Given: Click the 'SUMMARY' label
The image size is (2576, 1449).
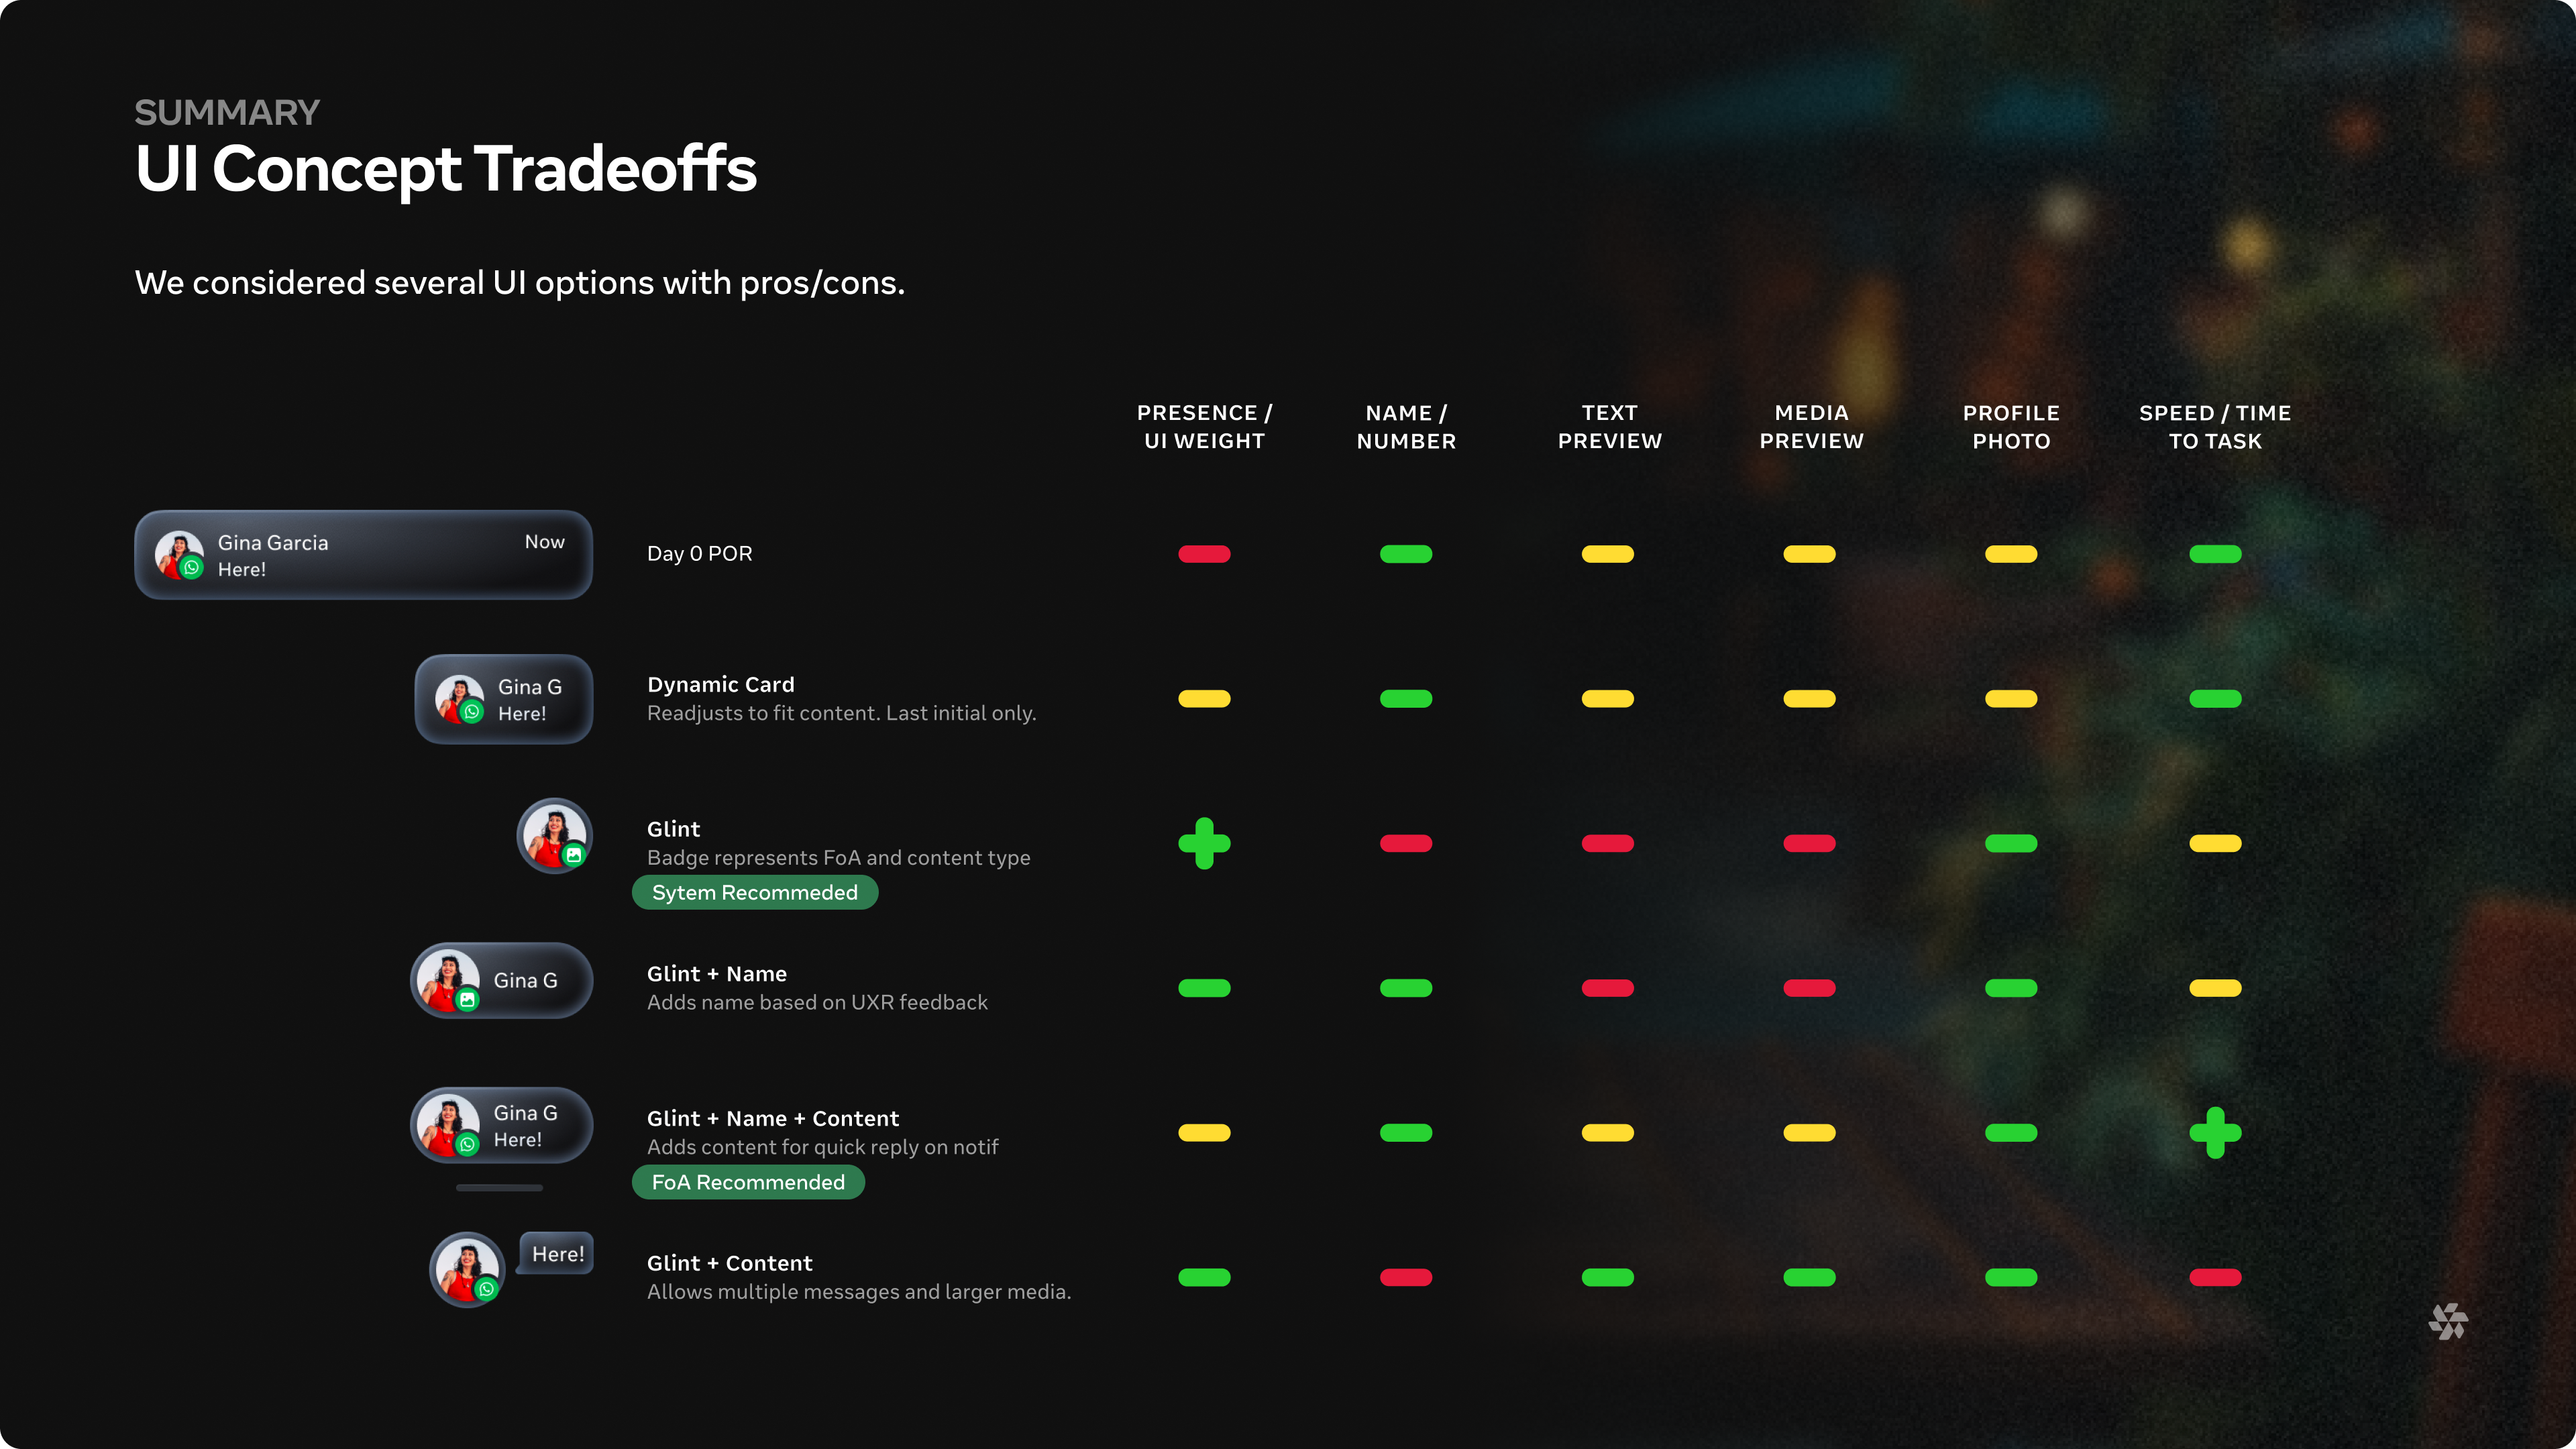Looking at the screenshot, I should coord(227,112).
